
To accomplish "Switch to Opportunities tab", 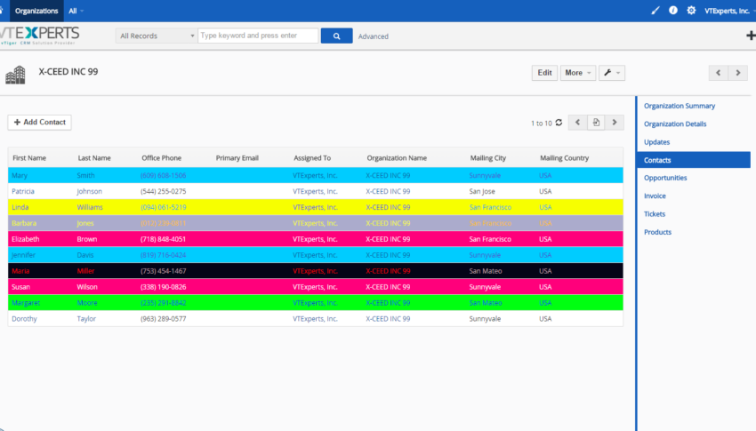I will coord(665,178).
